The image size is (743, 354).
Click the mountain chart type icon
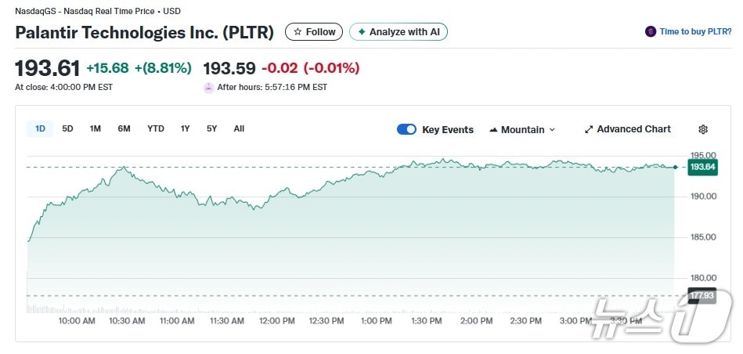(493, 129)
